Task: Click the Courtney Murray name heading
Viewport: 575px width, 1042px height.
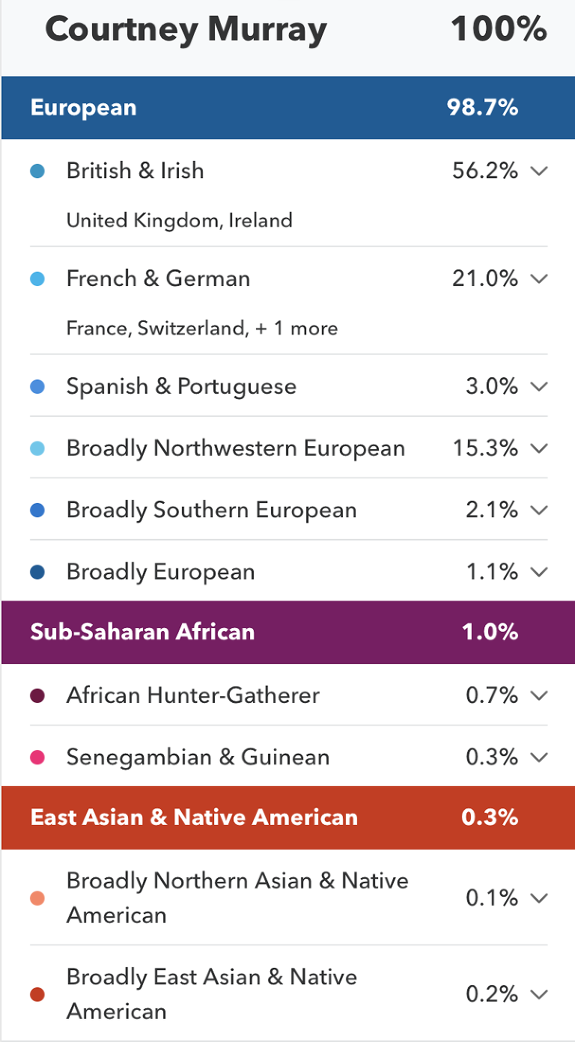Action: 186,30
